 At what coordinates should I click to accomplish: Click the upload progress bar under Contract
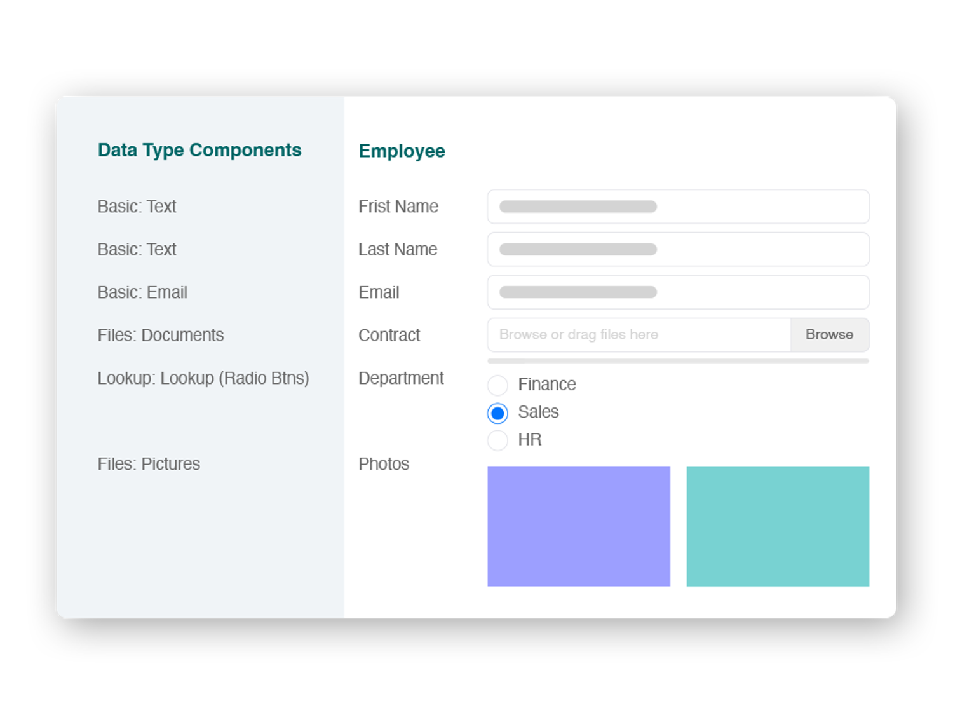(x=677, y=361)
